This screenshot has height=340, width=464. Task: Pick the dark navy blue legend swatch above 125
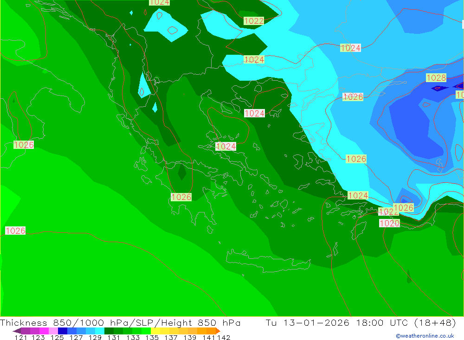point(63,331)
